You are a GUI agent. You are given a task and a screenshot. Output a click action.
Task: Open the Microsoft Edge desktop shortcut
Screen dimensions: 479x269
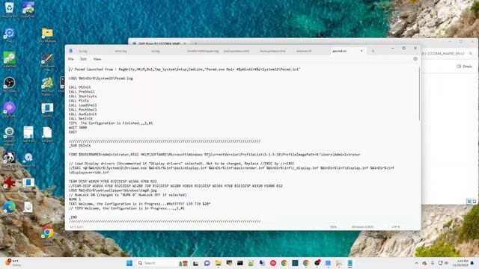click(9, 209)
